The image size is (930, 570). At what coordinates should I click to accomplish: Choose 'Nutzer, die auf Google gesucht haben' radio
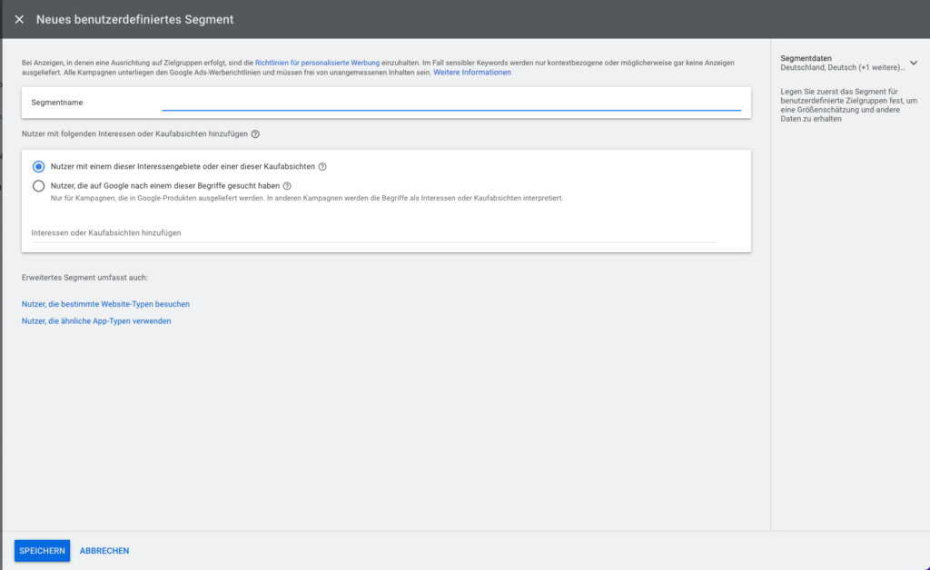pyautogui.click(x=38, y=186)
